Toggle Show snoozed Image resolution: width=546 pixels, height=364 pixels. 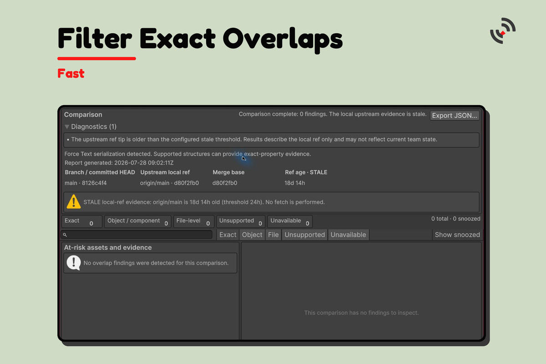coord(457,235)
